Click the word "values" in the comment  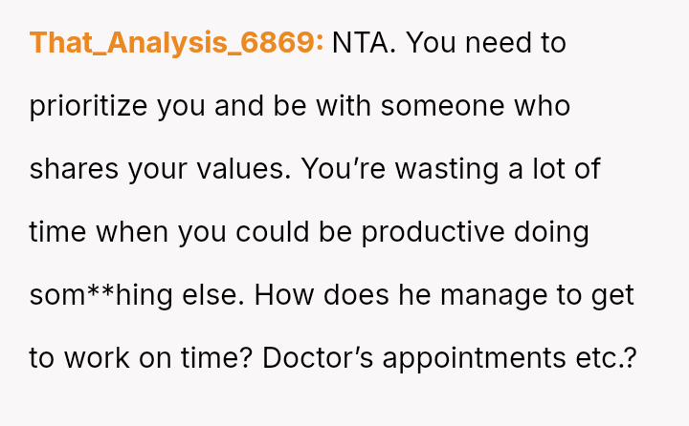[246, 169]
